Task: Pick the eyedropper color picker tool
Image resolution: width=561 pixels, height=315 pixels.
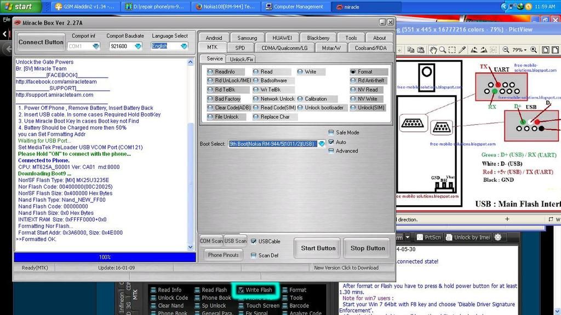Action: 463,50
